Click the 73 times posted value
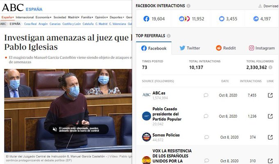Image resolution: width=279 pixels, height=164 pixels. [144, 67]
